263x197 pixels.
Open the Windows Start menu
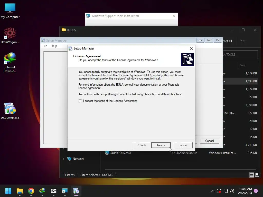pyautogui.click(x=8, y=191)
